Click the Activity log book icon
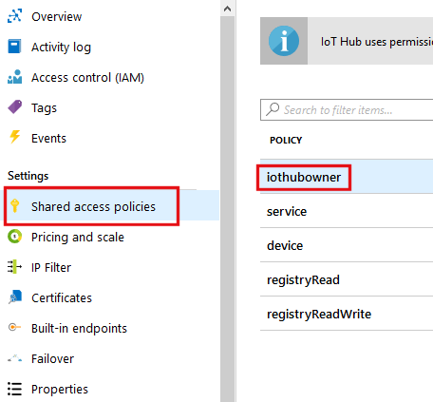Screen dimensions: 433x402 (x=14, y=47)
